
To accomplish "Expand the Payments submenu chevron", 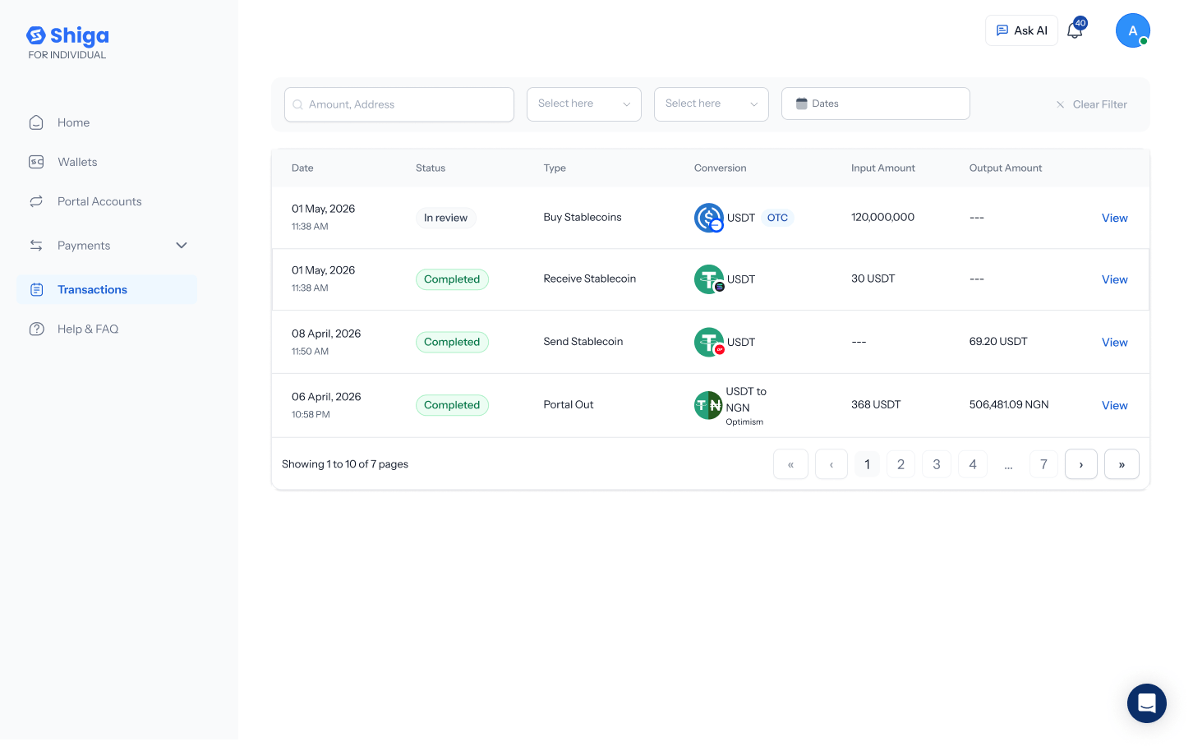I will [182, 246].
